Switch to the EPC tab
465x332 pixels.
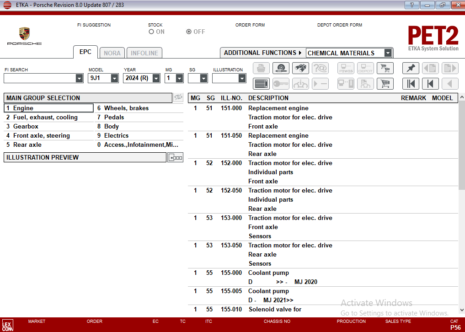(x=86, y=52)
